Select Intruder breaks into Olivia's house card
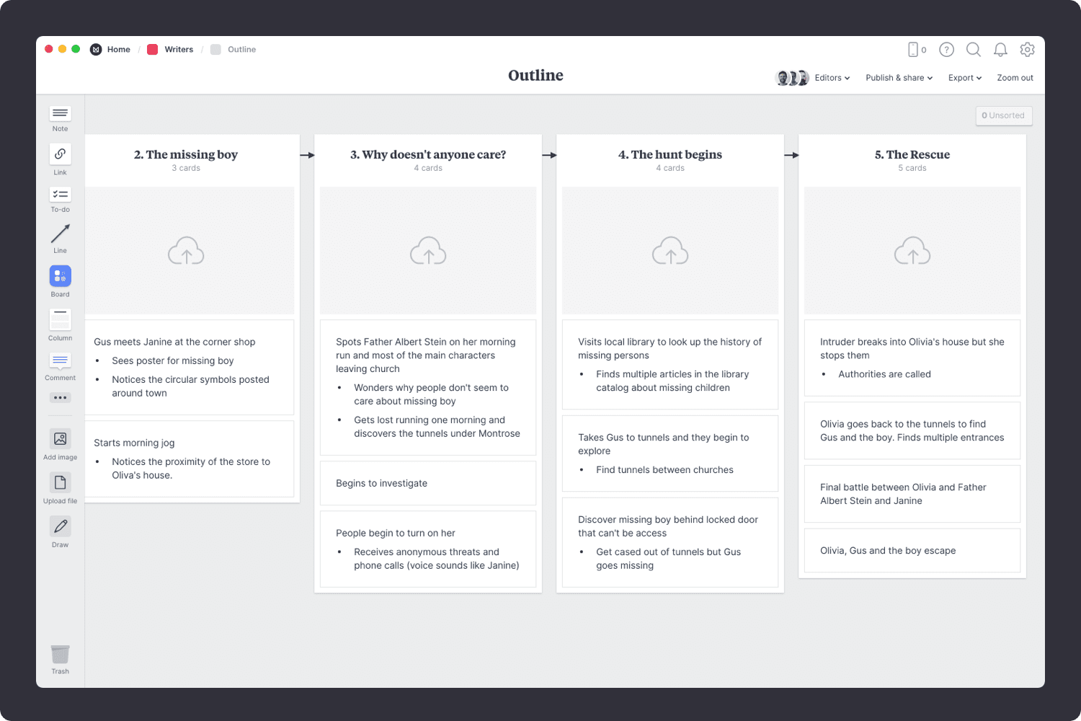Screen dimensions: 1081x721 [912, 358]
